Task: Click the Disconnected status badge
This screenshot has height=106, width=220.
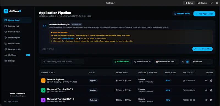Action: click(76, 24)
